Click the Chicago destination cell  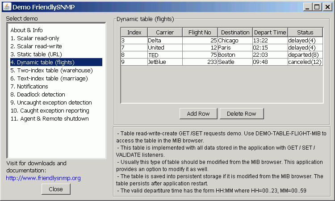[x=235, y=40]
